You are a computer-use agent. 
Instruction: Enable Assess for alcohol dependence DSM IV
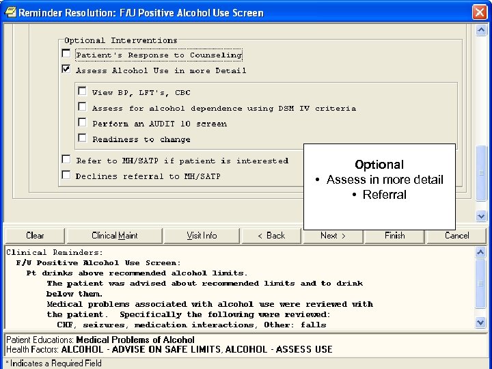82,107
